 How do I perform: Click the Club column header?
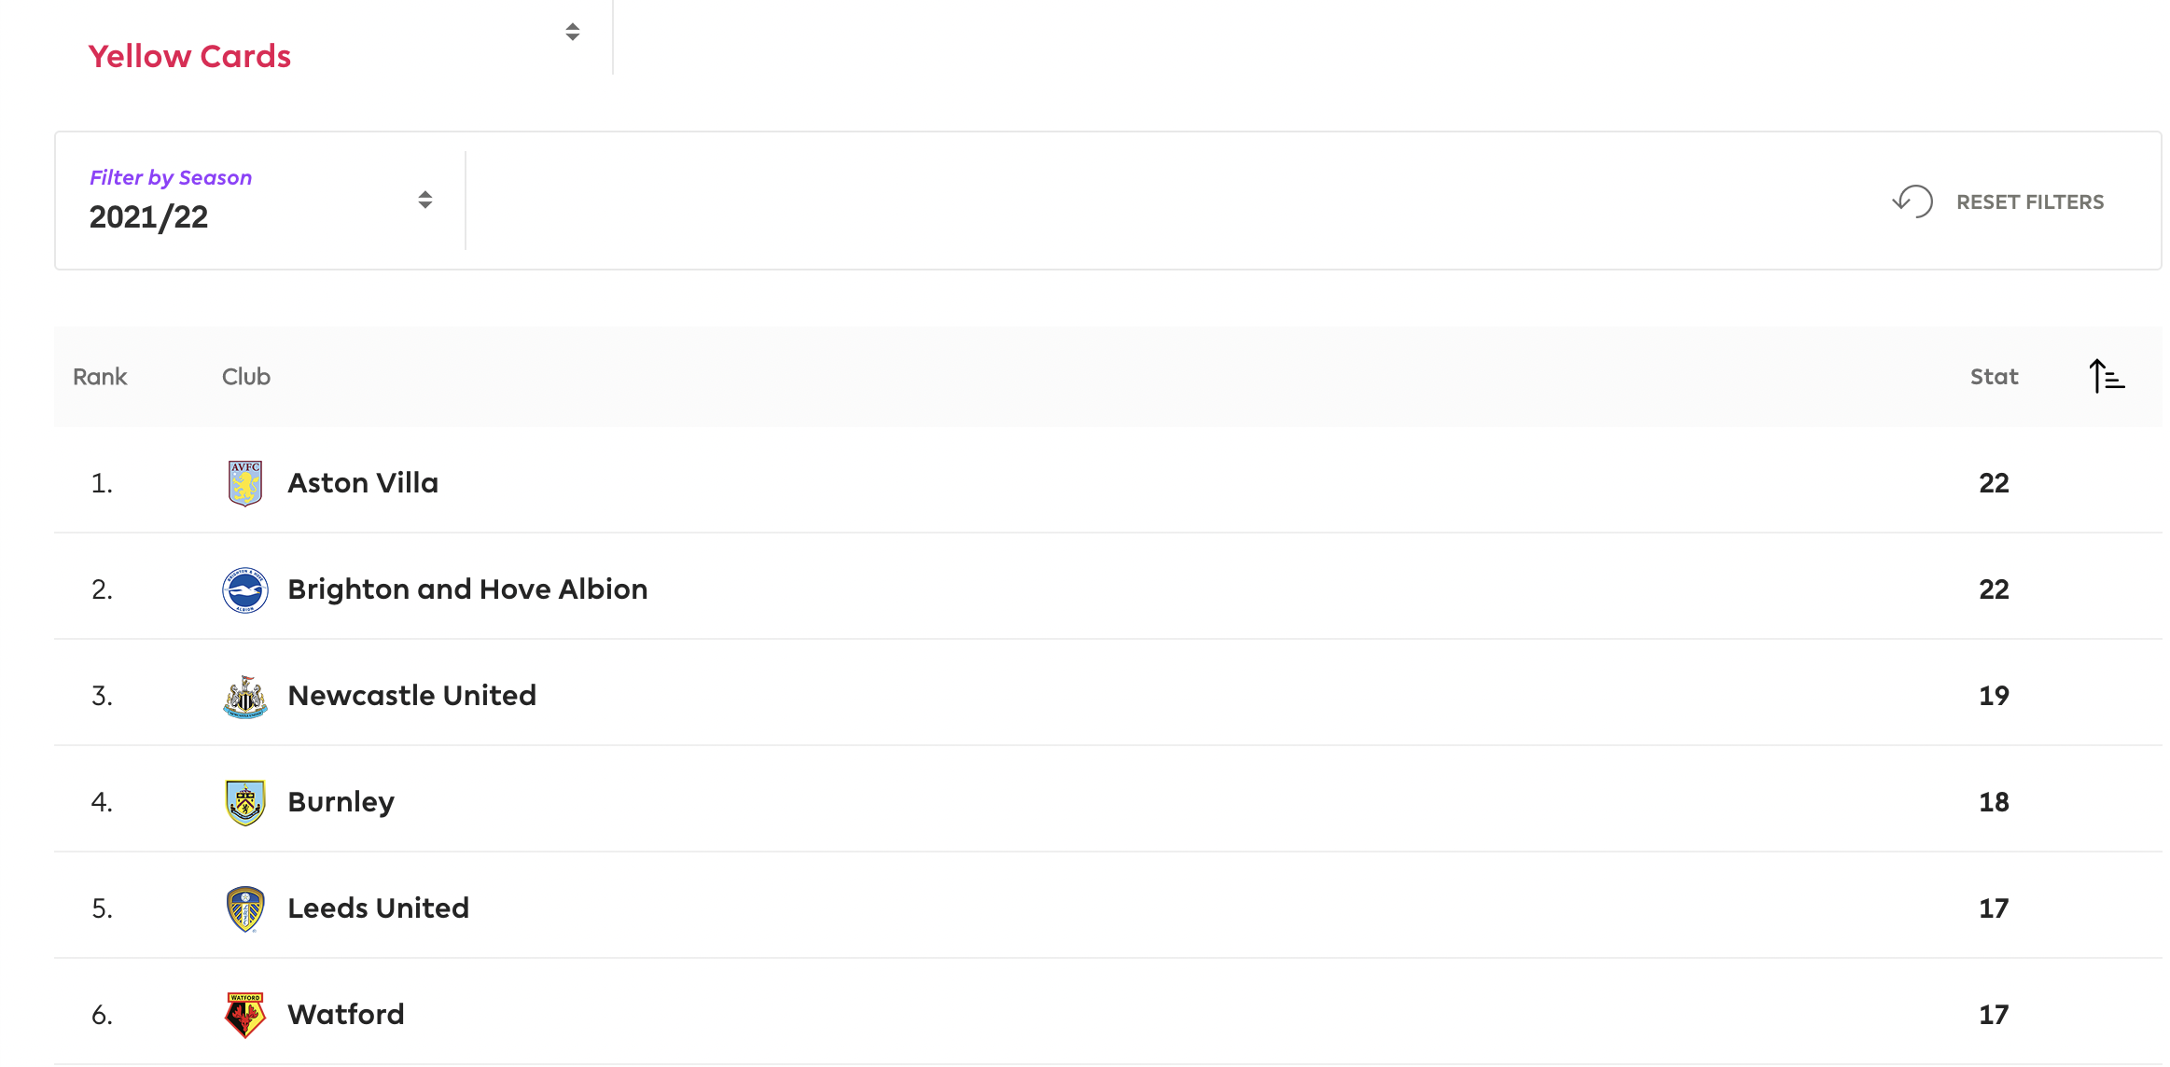click(x=246, y=377)
